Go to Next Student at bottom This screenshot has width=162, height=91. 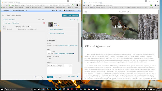point(73,76)
